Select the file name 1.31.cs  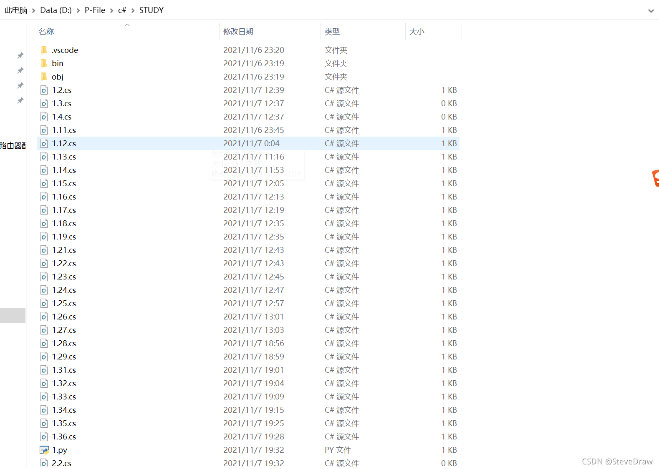64,370
